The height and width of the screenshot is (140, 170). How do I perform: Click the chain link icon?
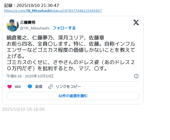[x=50, y=87]
